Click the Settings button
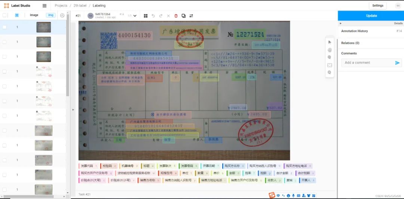404x199 pixels. click(378, 6)
